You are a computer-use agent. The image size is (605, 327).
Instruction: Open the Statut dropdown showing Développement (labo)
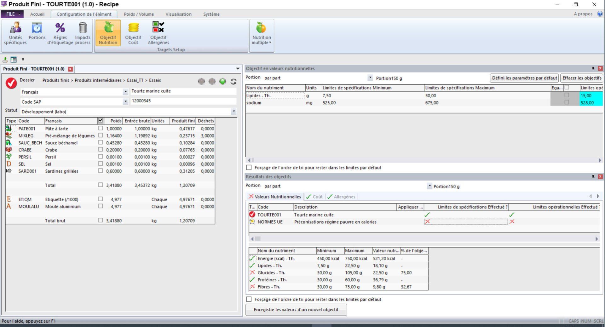pos(233,112)
